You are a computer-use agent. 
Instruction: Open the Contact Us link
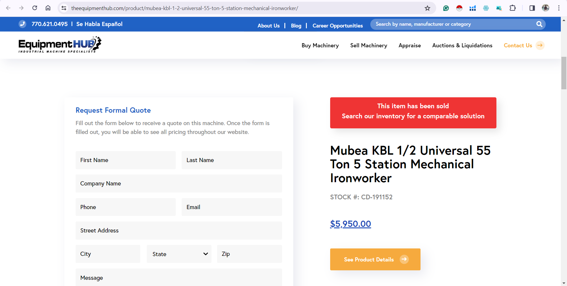click(518, 45)
